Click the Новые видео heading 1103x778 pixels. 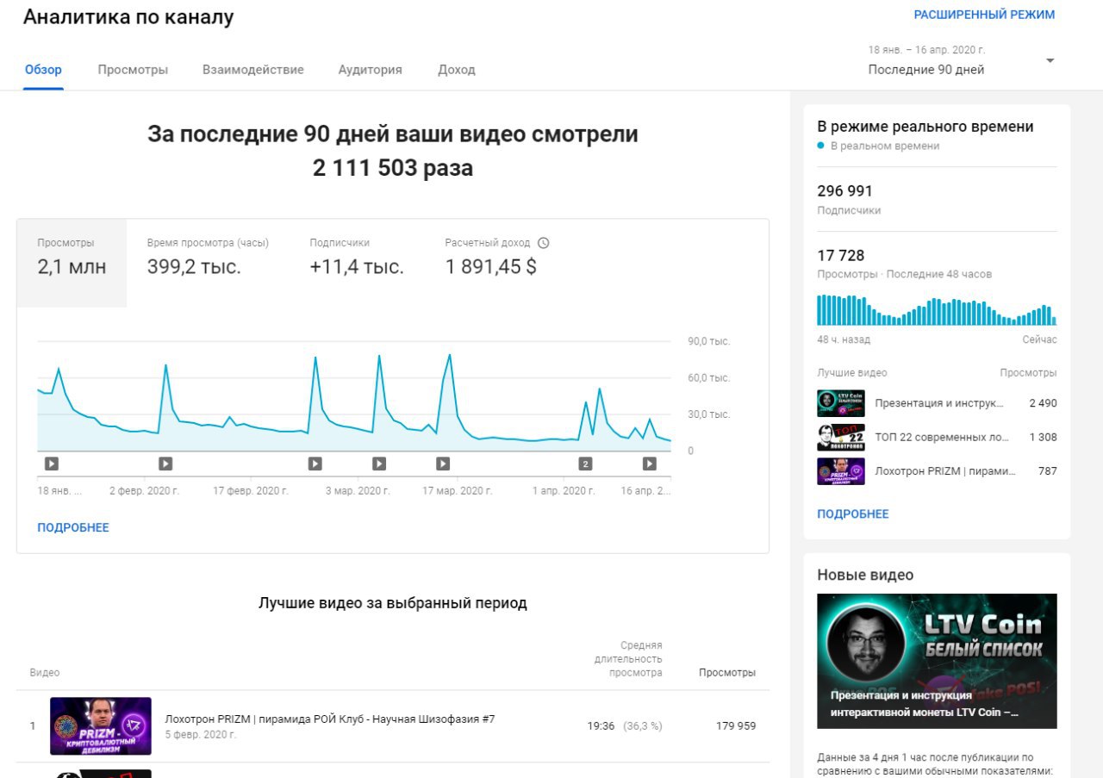pyautogui.click(x=865, y=575)
